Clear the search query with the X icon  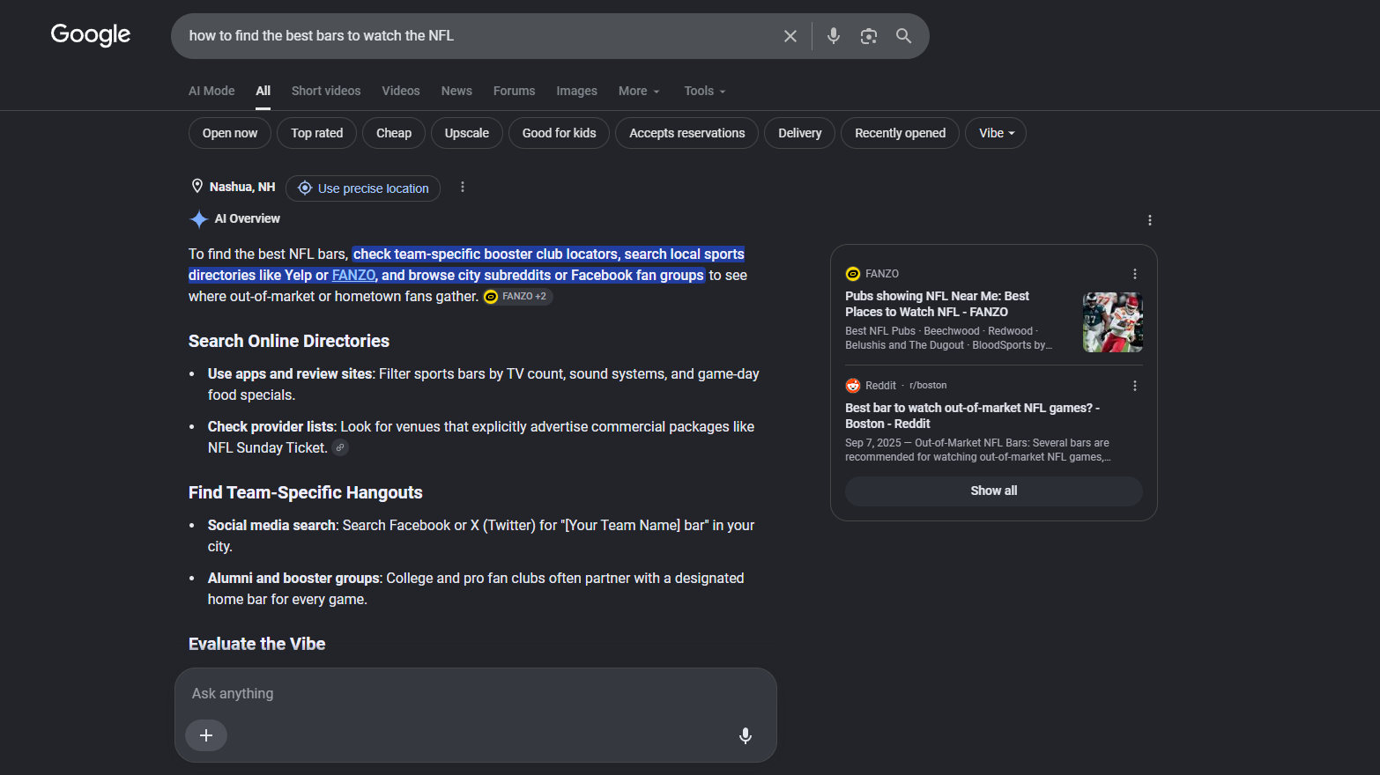[x=790, y=36]
